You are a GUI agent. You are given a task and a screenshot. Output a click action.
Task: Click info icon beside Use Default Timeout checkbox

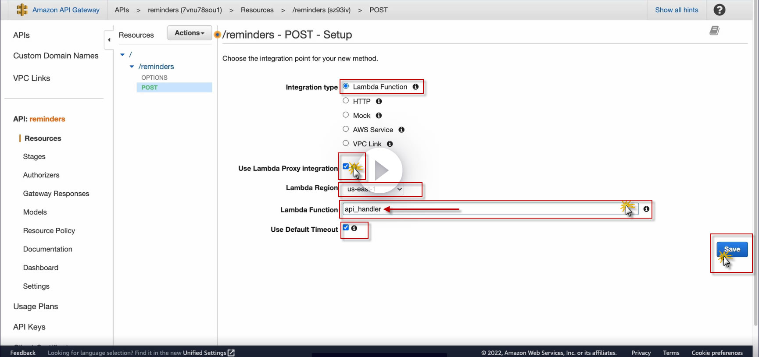pyautogui.click(x=354, y=228)
